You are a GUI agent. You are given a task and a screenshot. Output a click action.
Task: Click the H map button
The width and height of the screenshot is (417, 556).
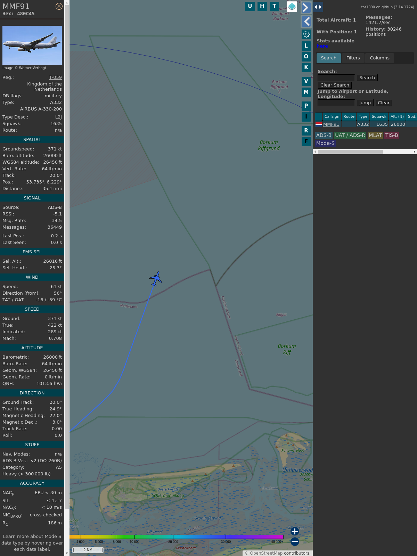(x=262, y=6)
